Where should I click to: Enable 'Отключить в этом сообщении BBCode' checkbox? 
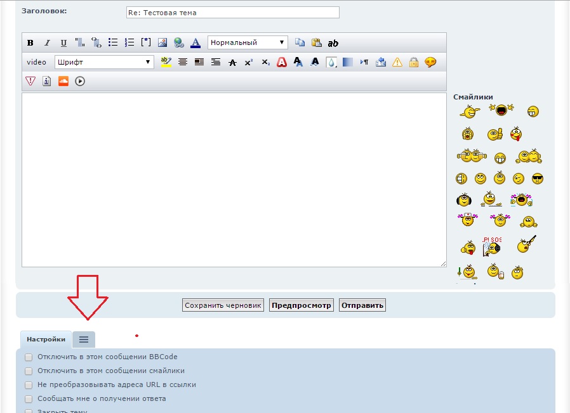tap(29, 357)
